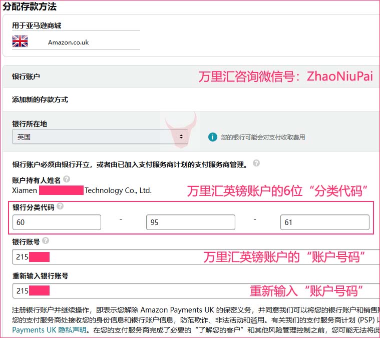Click the account holder name Xiamen Technology Co., Ltd.
Viewport: 380px width, 338px height.
[82, 190]
